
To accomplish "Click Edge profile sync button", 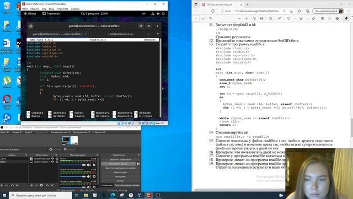I will [328, 11].
